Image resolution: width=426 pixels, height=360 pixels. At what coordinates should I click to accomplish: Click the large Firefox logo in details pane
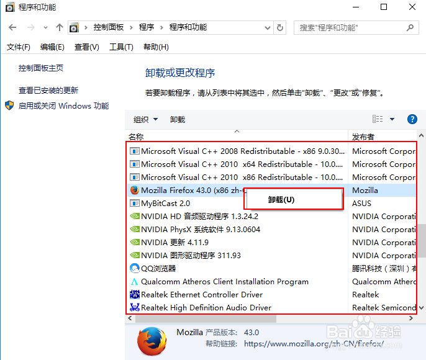click(x=152, y=341)
